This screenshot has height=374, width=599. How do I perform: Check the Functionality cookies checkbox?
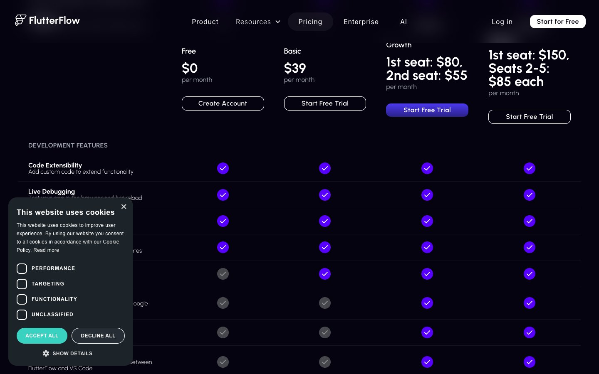coord(22,299)
